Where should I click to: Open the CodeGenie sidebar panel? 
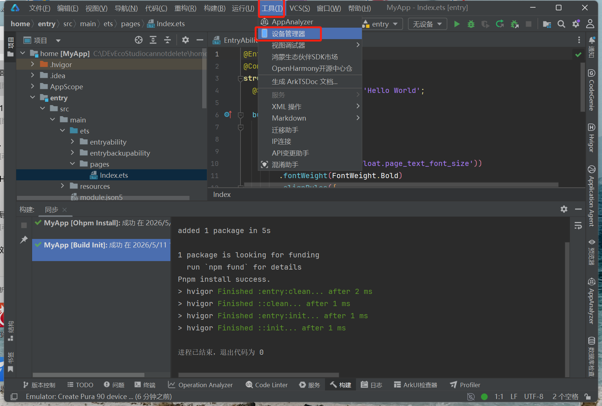tap(592, 90)
